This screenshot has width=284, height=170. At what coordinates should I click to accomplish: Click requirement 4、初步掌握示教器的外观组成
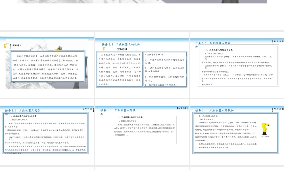coord(161,85)
